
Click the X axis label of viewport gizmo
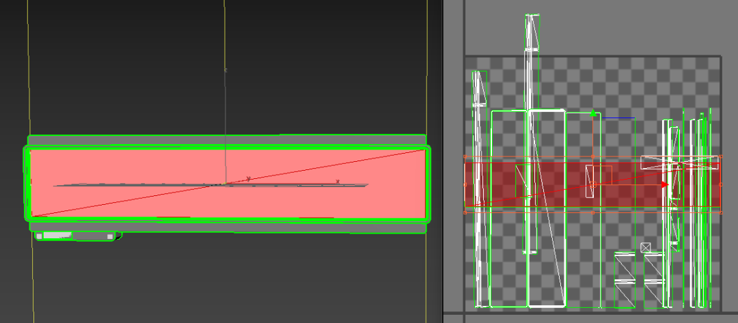point(338,182)
